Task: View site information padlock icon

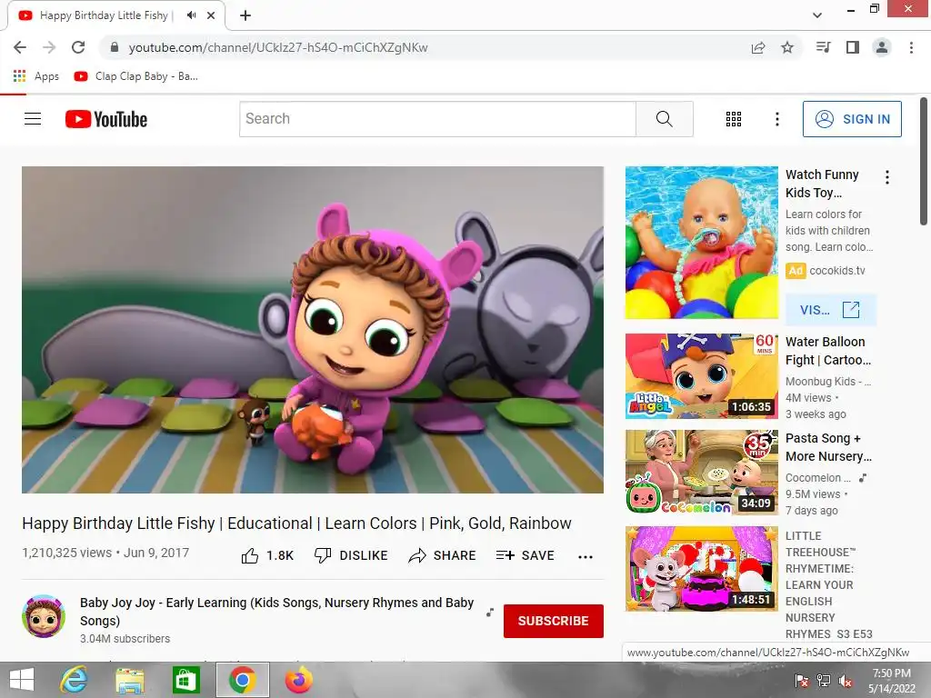Action: coord(115,47)
